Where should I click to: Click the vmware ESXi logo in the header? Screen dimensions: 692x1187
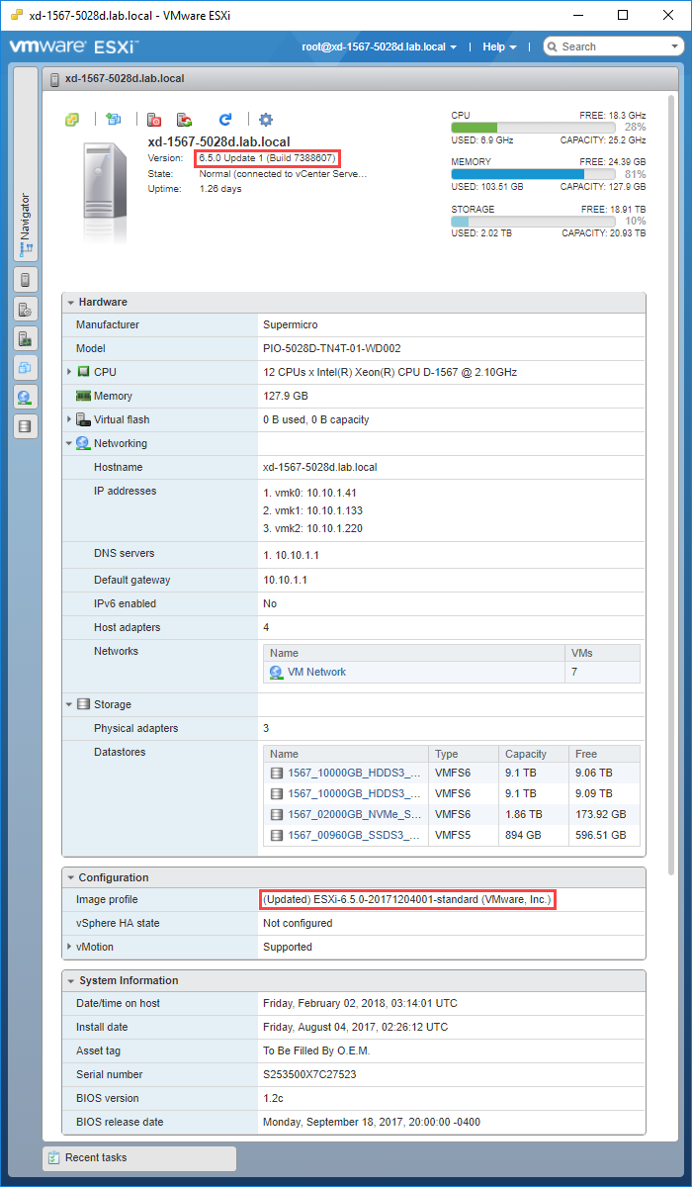tap(73, 46)
